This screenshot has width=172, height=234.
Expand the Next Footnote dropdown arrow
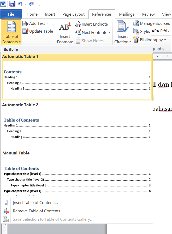(109, 33)
